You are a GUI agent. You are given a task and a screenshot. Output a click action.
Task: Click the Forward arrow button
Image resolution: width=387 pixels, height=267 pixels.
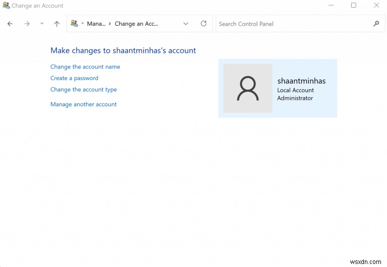pyautogui.click(x=27, y=24)
